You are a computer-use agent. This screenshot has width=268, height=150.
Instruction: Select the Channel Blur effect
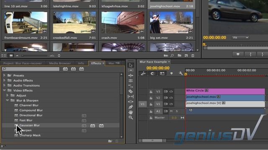pyautogui.click(x=29, y=105)
